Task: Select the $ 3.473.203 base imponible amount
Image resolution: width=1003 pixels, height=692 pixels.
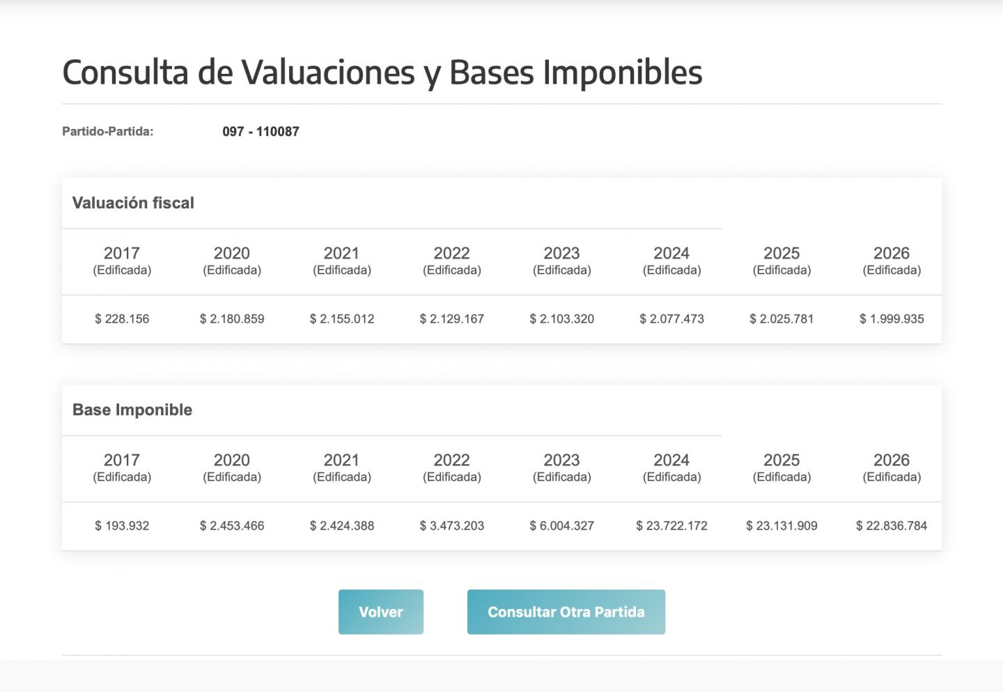Action: point(451,526)
